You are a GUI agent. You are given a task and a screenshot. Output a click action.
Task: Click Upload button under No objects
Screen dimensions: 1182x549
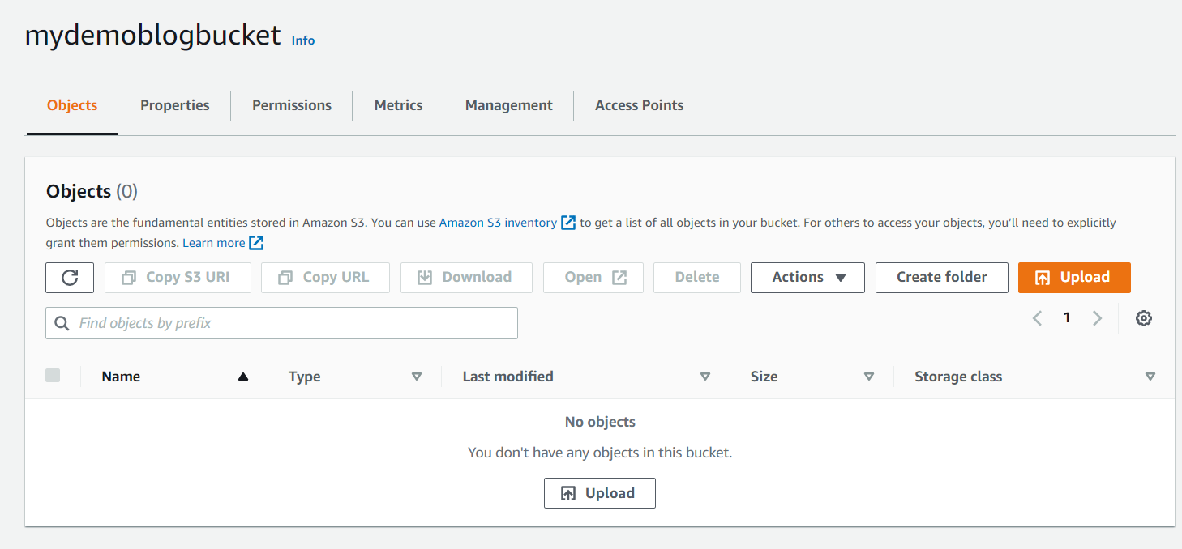[599, 493]
